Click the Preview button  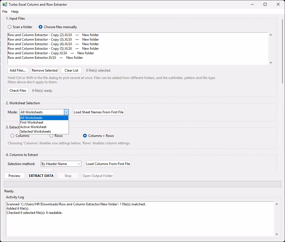pyautogui.click(x=14, y=176)
